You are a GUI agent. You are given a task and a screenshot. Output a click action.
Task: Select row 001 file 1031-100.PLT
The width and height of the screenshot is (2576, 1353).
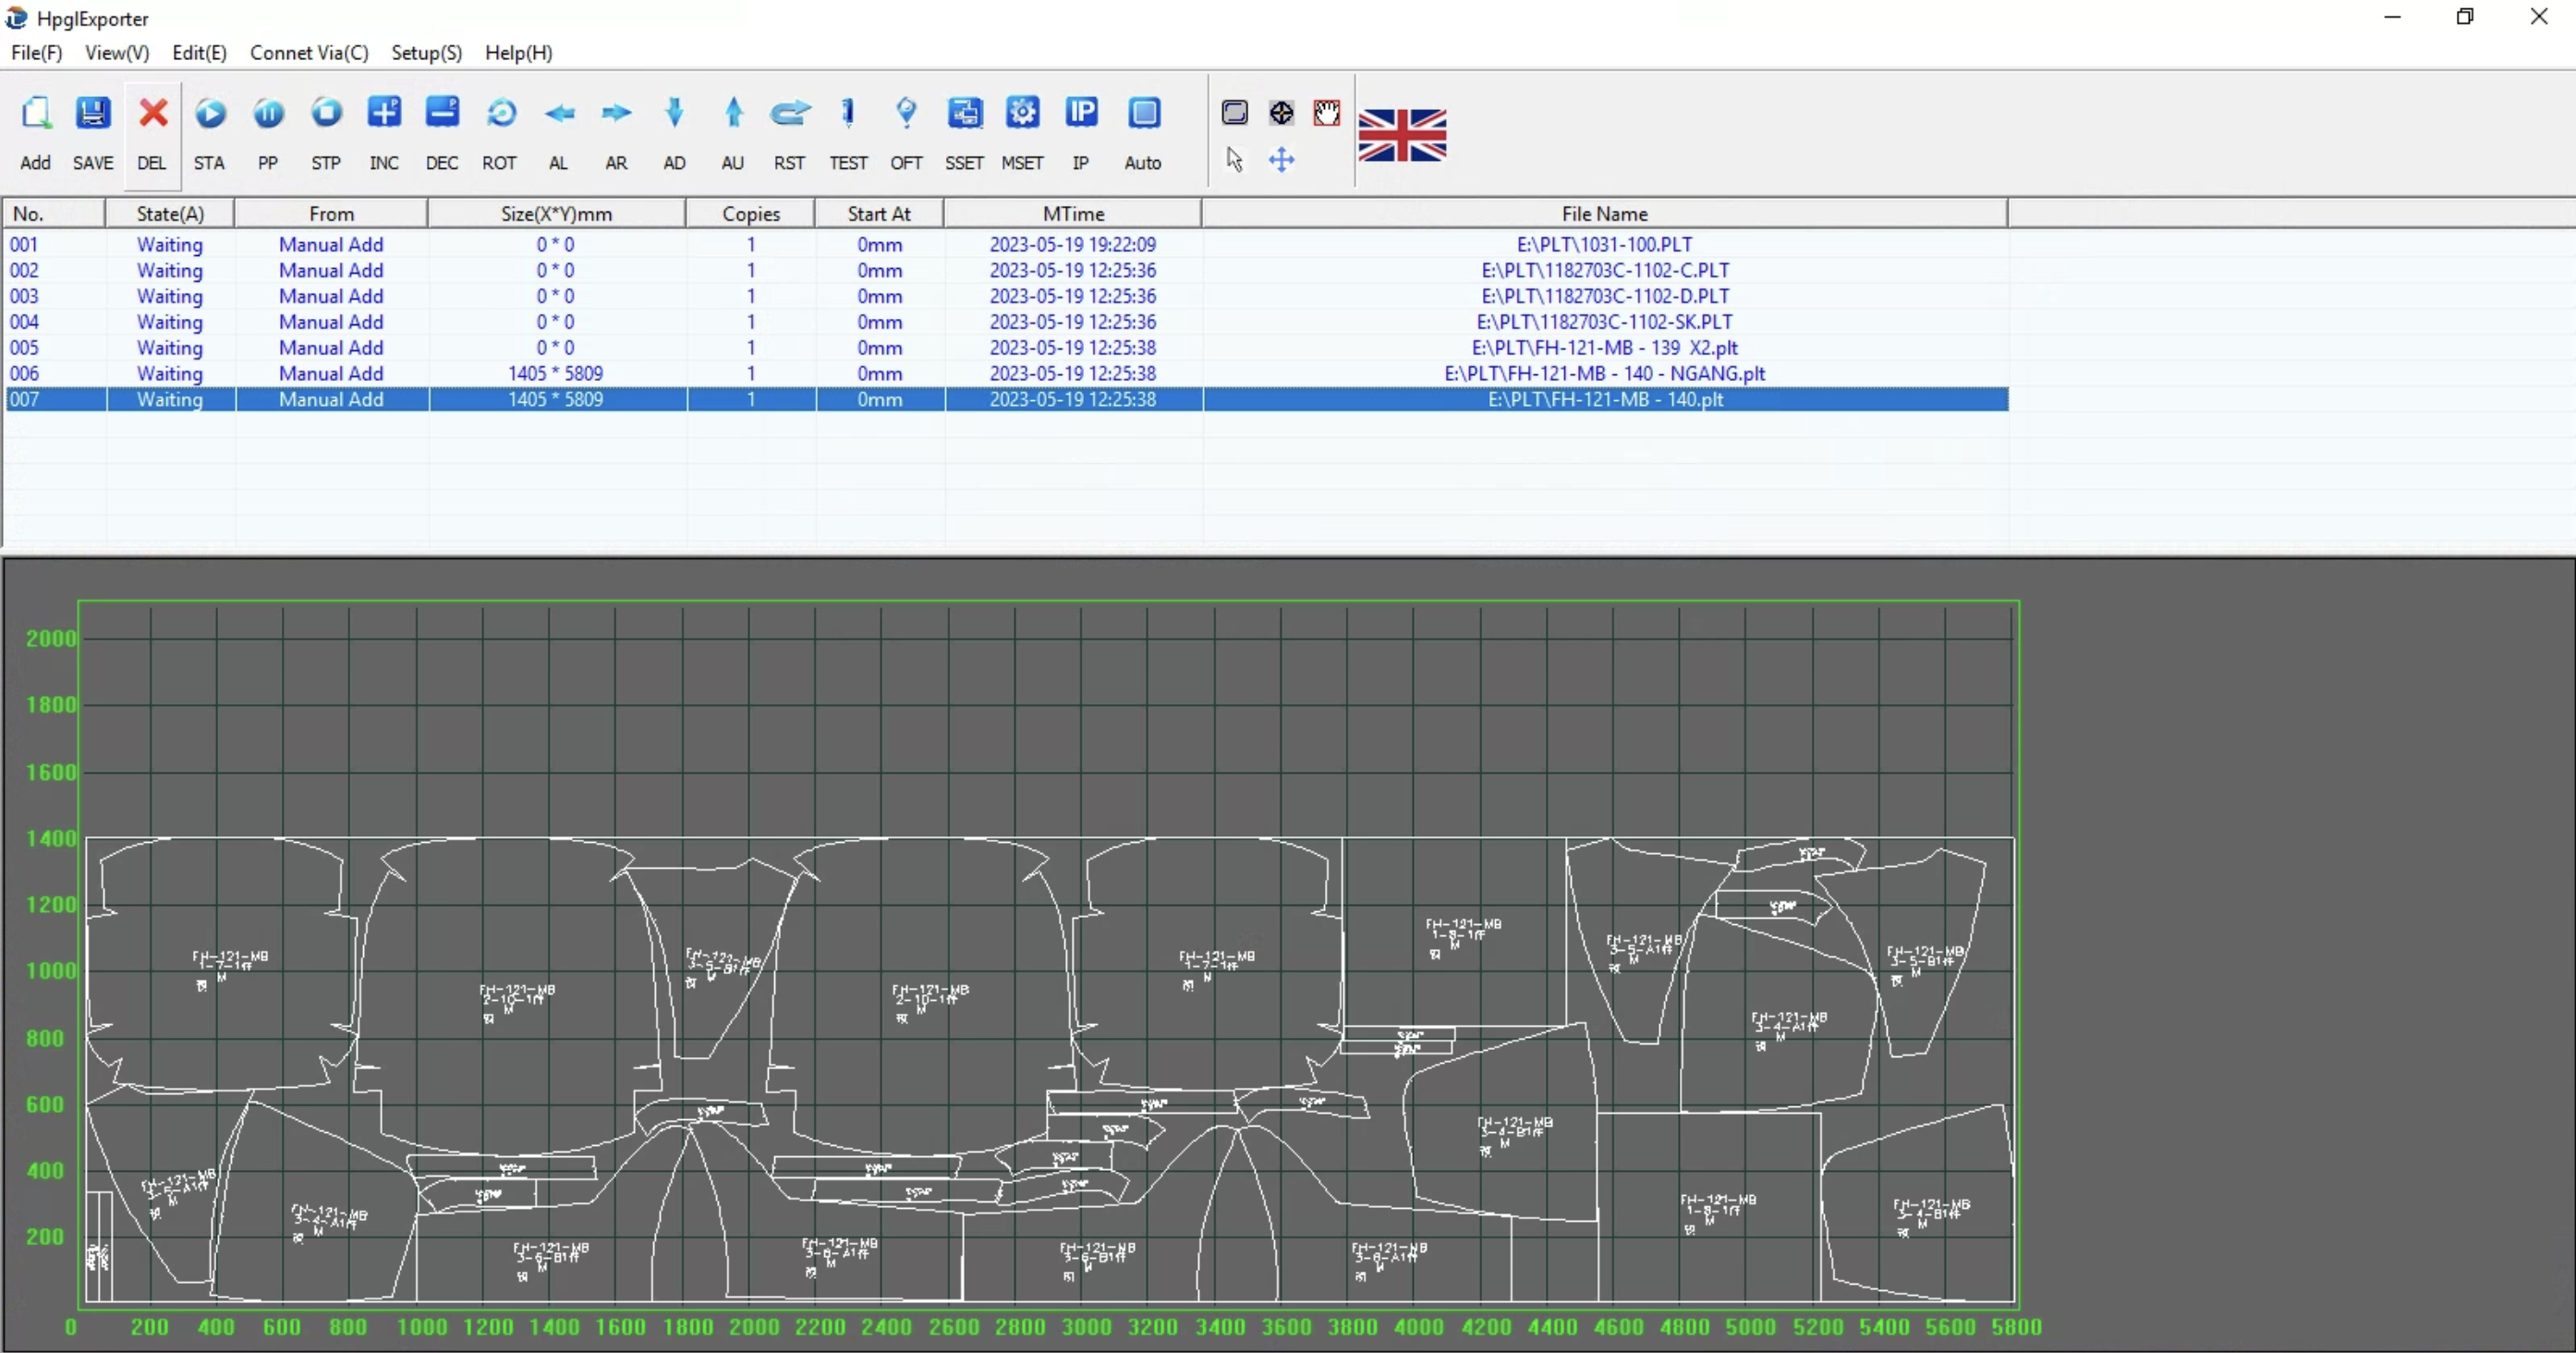1006,244
